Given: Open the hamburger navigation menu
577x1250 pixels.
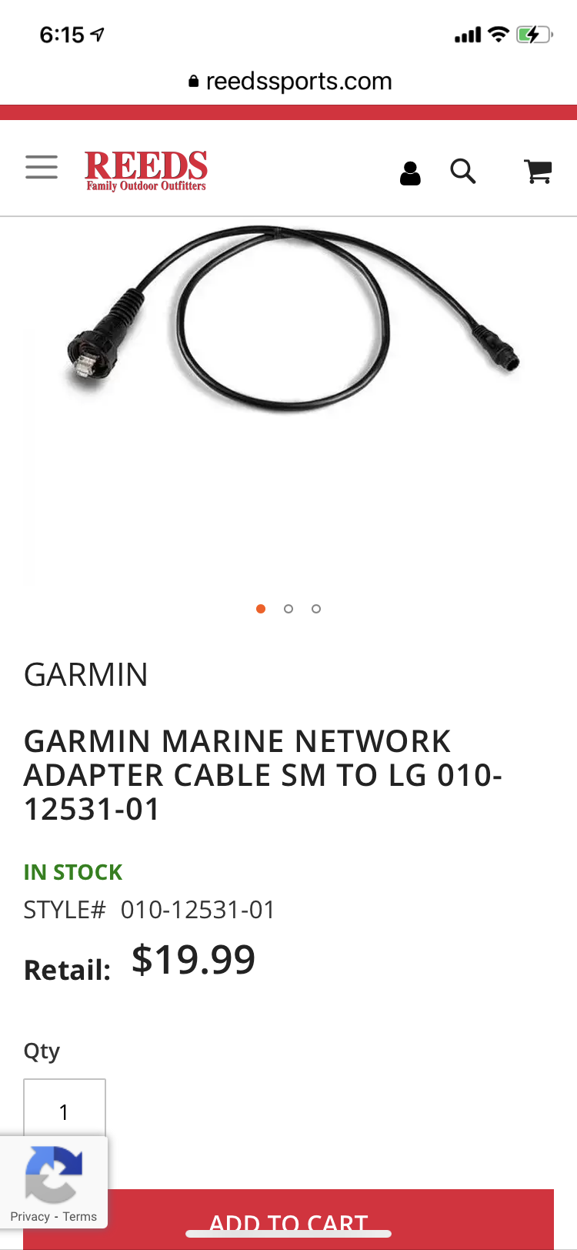Looking at the screenshot, I should [x=42, y=167].
